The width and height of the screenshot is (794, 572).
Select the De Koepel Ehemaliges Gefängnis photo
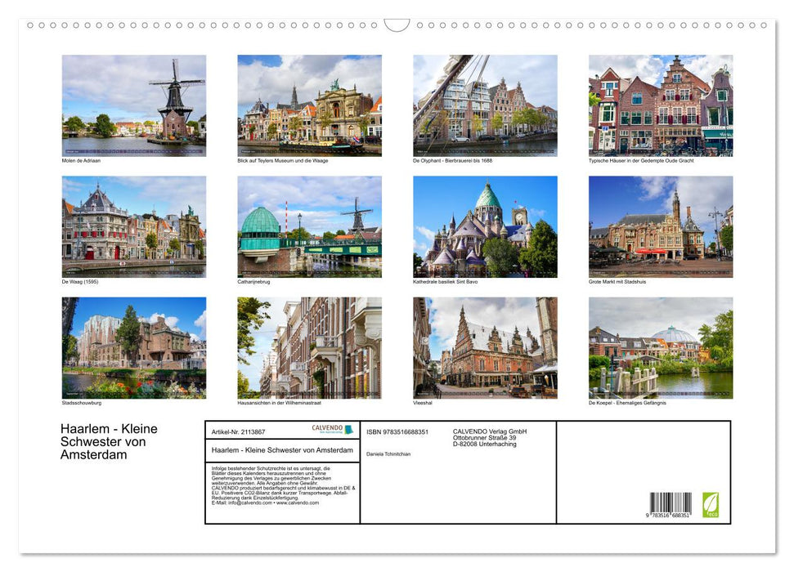[661, 348]
